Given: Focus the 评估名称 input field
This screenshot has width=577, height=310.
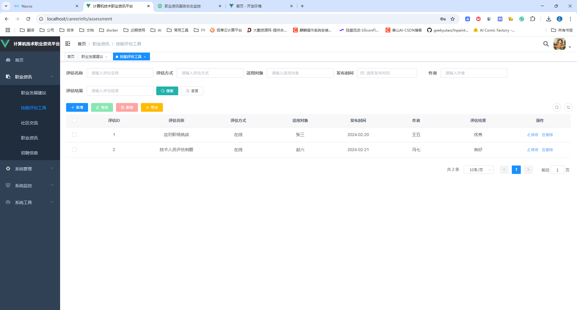Looking at the screenshot, I should pos(120,73).
